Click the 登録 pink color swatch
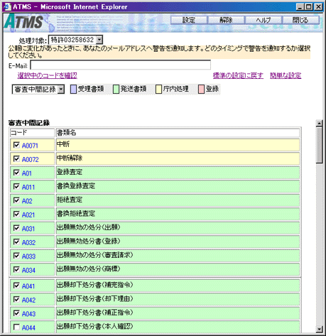The width and height of the screenshot is (326, 336). 201,90
